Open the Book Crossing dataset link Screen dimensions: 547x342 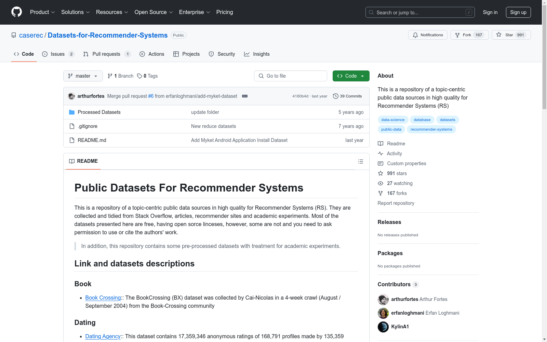pyautogui.click(x=103, y=298)
